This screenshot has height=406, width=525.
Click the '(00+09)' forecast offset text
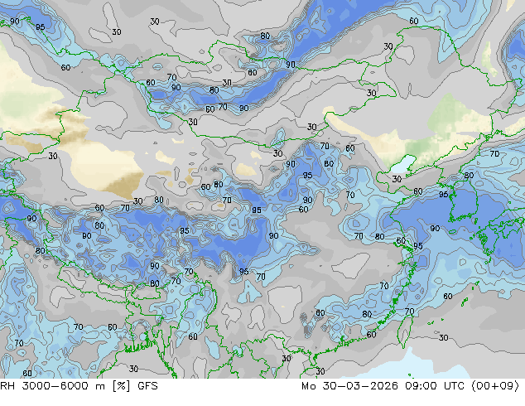495,386
